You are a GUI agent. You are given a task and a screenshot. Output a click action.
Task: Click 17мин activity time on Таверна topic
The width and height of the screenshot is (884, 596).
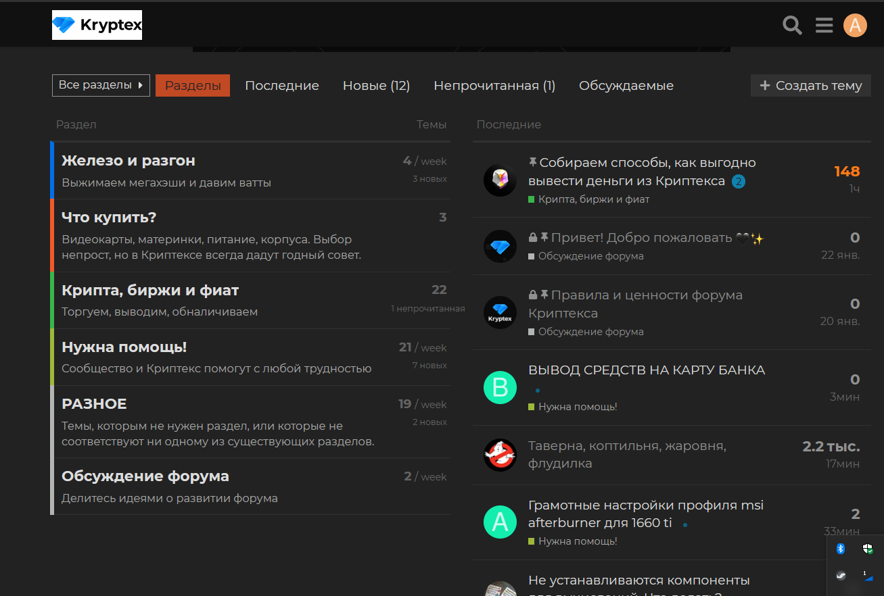coord(843,464)
